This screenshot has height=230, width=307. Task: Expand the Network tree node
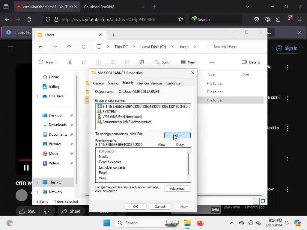click(x=37, y=192)
